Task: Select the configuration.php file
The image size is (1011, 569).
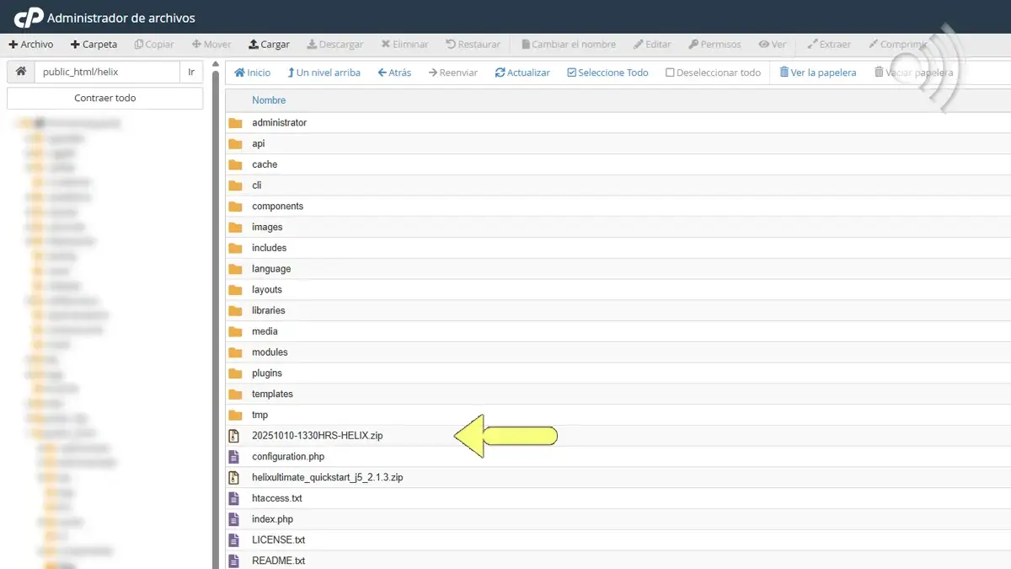Action: click(287, 457)
